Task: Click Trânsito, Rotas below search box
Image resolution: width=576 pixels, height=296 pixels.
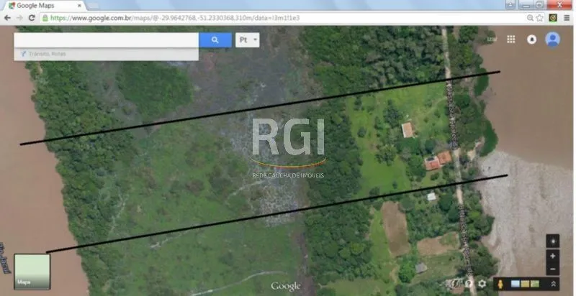Action: [x=48, y=54]
